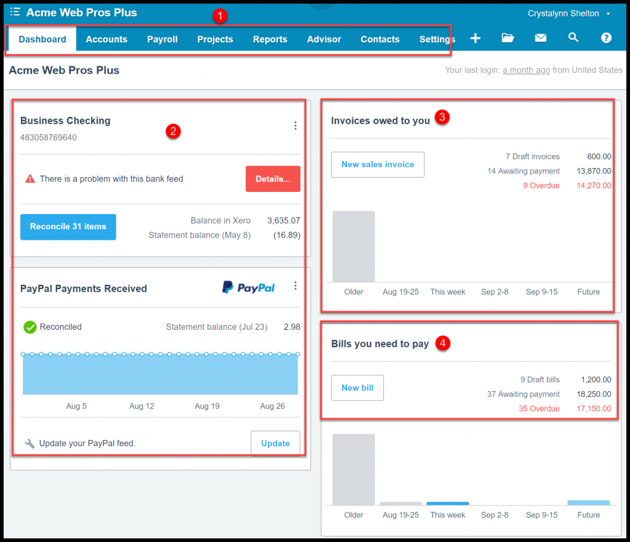Open the Accounts menu

point(106,39)
